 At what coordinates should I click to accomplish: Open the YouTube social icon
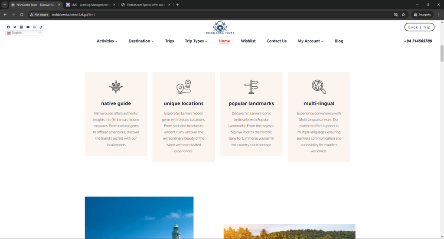[x=28, y=27]
